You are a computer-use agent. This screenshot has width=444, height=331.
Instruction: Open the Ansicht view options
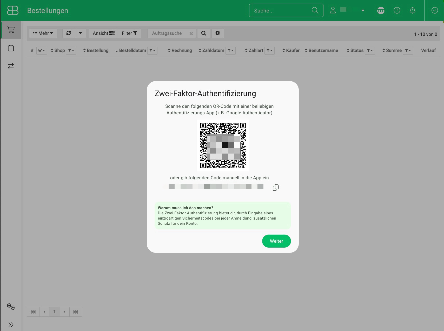(x=103, y=33)
